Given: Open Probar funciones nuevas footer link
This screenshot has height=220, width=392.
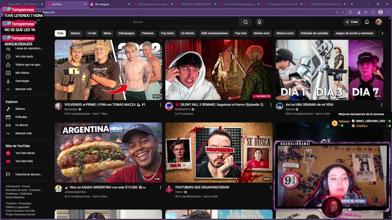Looking at the screenshot, I should point(20,215).
